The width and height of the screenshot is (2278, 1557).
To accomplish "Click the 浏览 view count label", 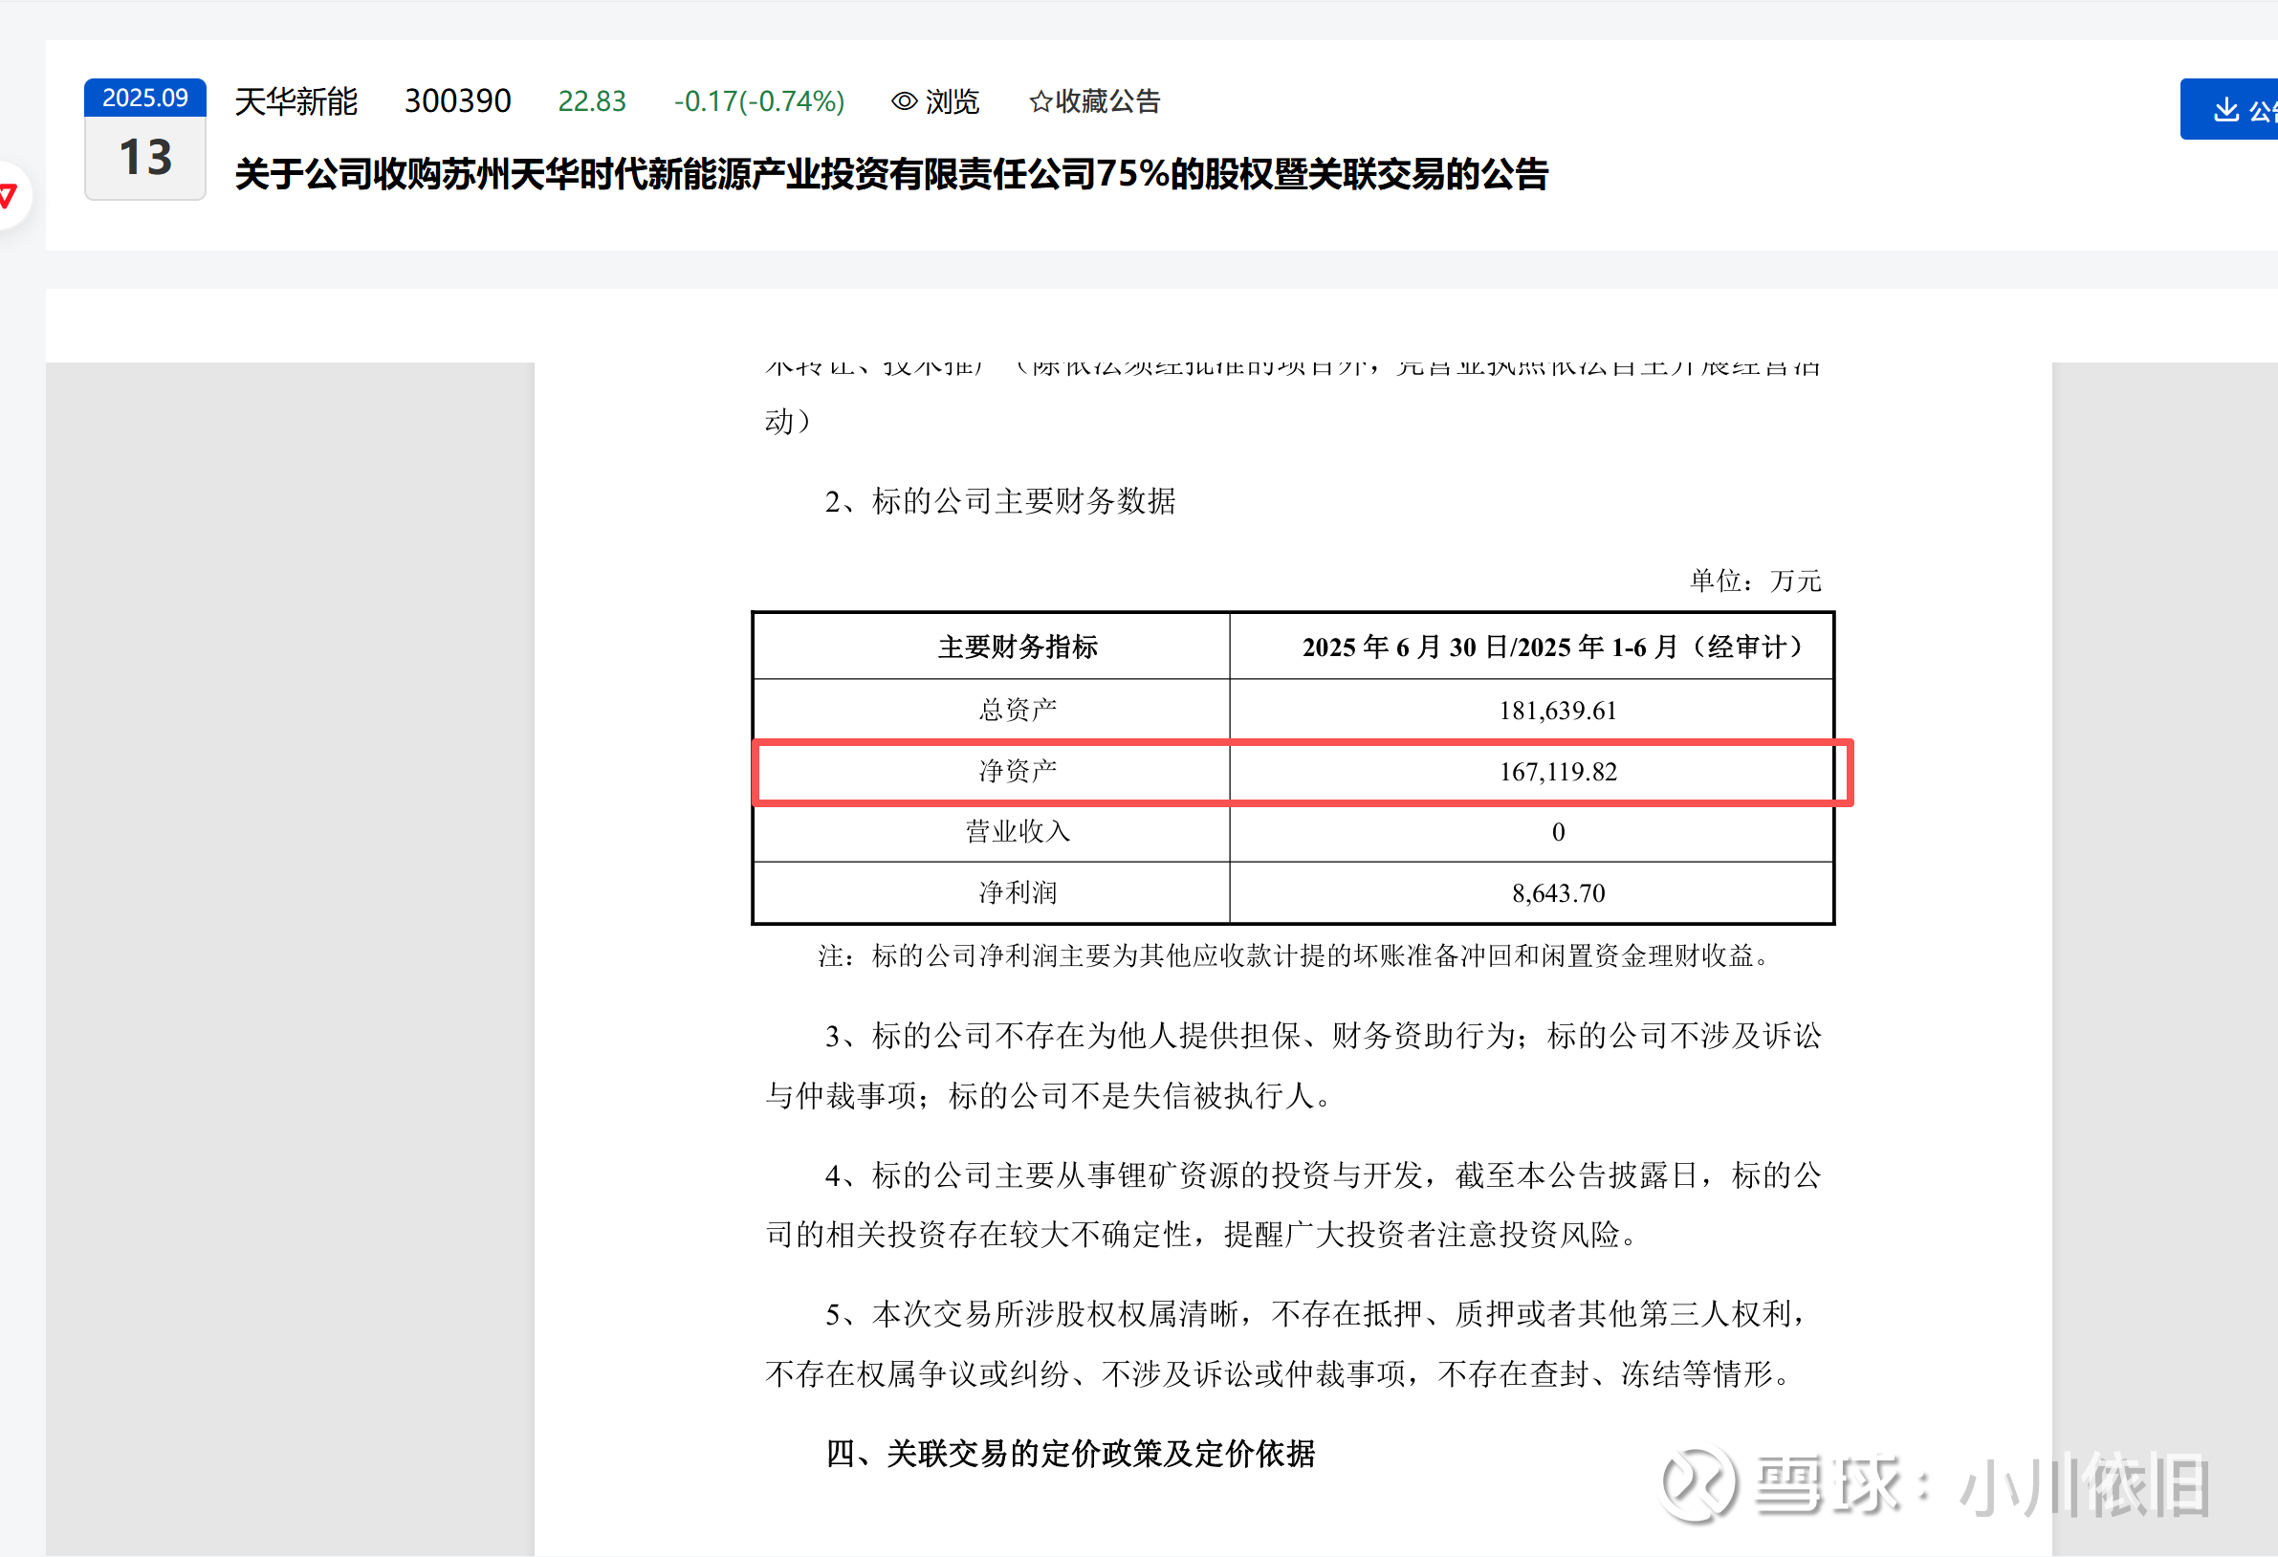I will [x=952, y=101].
